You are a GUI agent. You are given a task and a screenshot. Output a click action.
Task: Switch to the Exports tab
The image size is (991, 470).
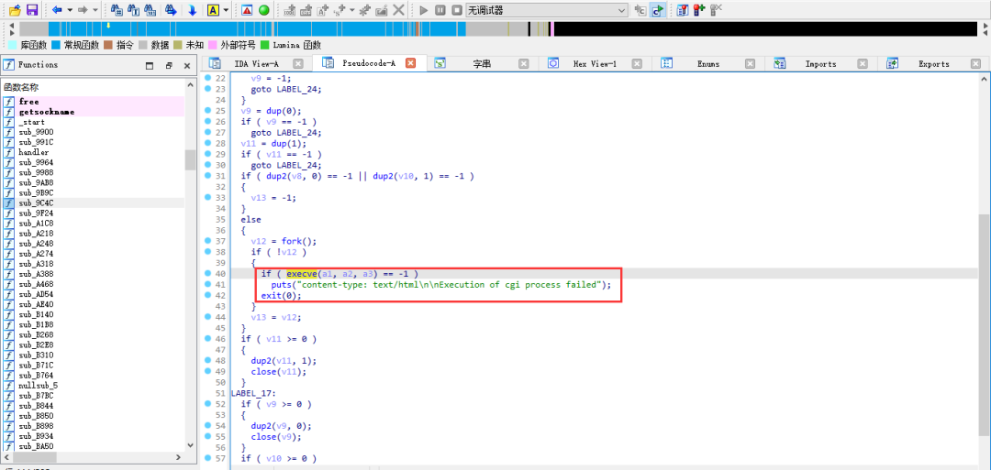933,64
